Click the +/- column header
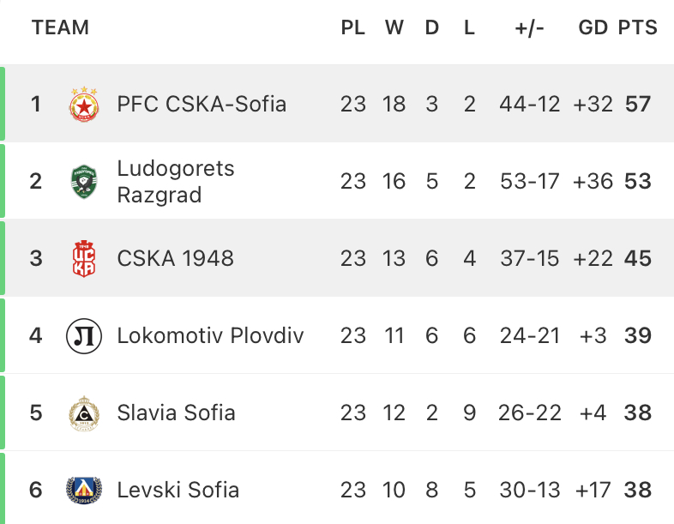Image resolution: width=674 pixels, height=524 pixels. 530,27
